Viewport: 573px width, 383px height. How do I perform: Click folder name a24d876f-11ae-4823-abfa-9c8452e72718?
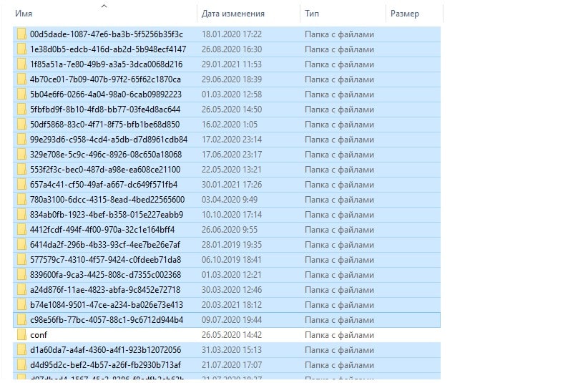(x=105, y=289)
